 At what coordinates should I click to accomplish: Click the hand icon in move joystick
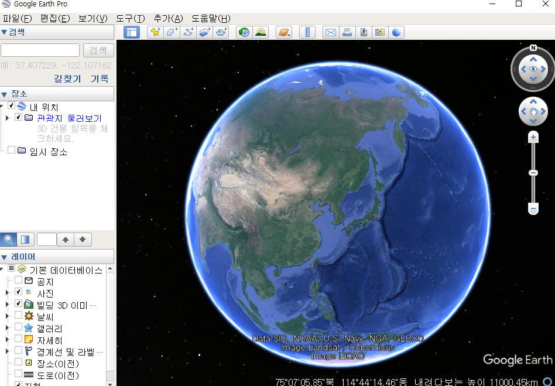tap(533, 111)
